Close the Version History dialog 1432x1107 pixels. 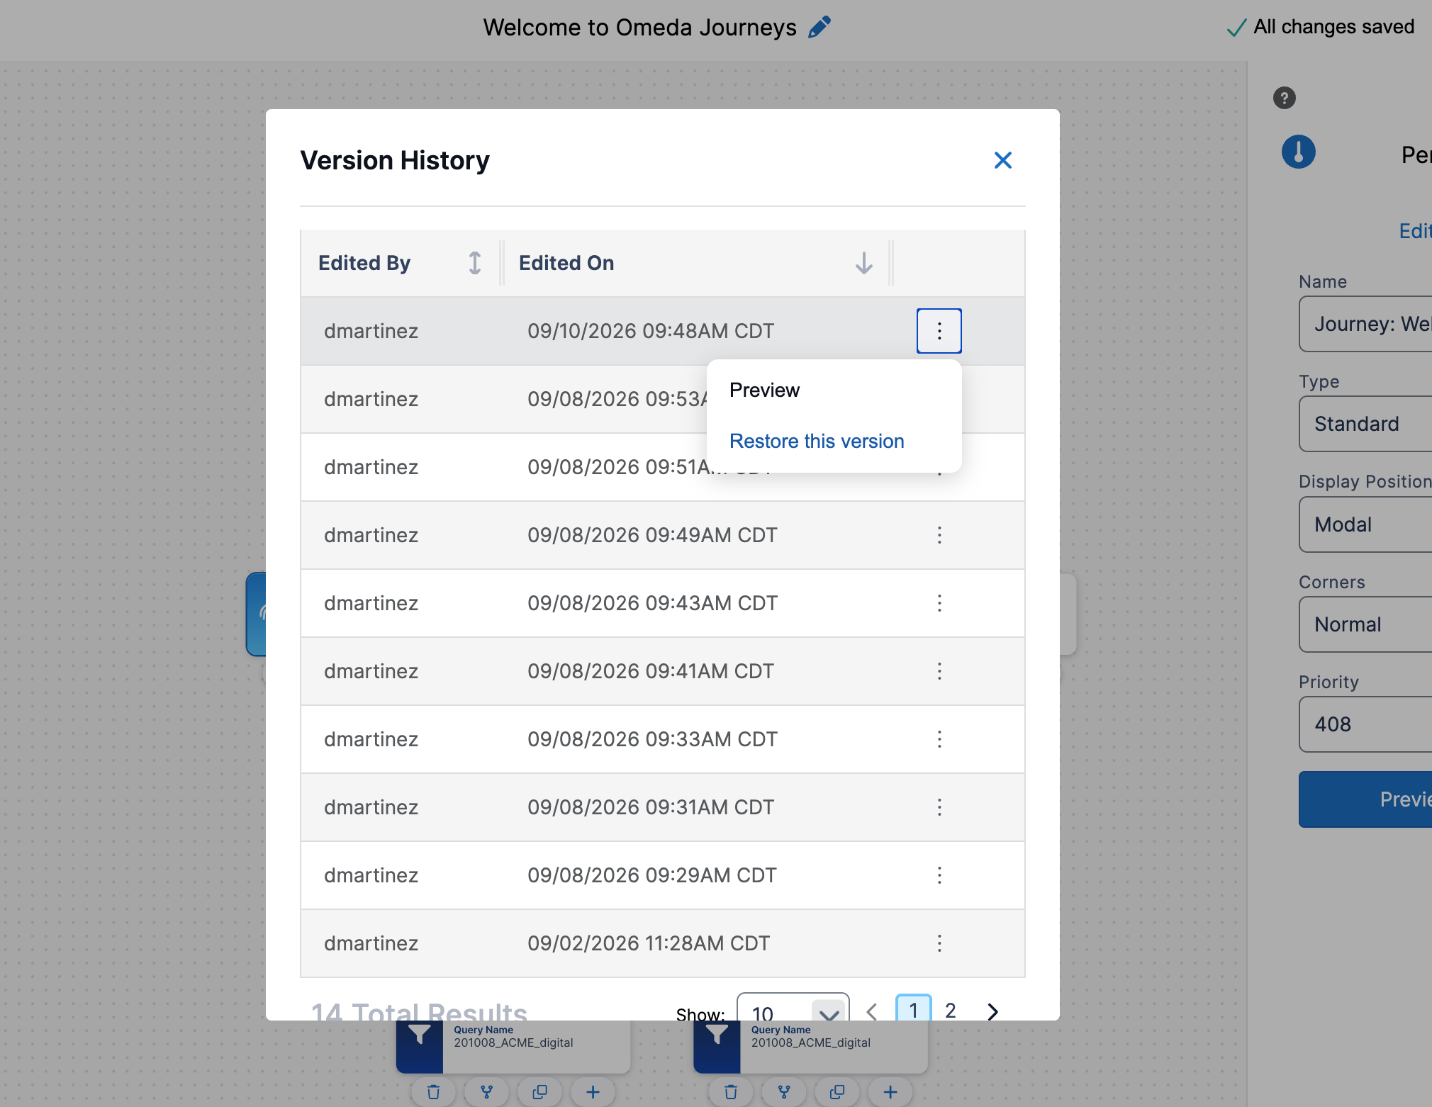[1002, 160]
